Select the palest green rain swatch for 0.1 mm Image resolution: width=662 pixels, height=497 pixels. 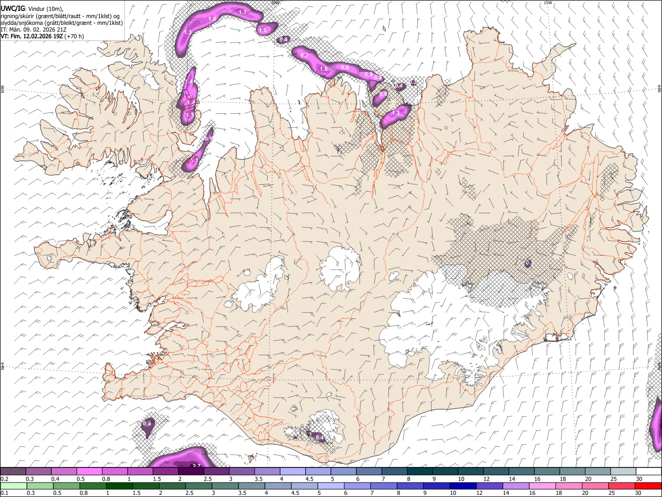click(13, 486)
